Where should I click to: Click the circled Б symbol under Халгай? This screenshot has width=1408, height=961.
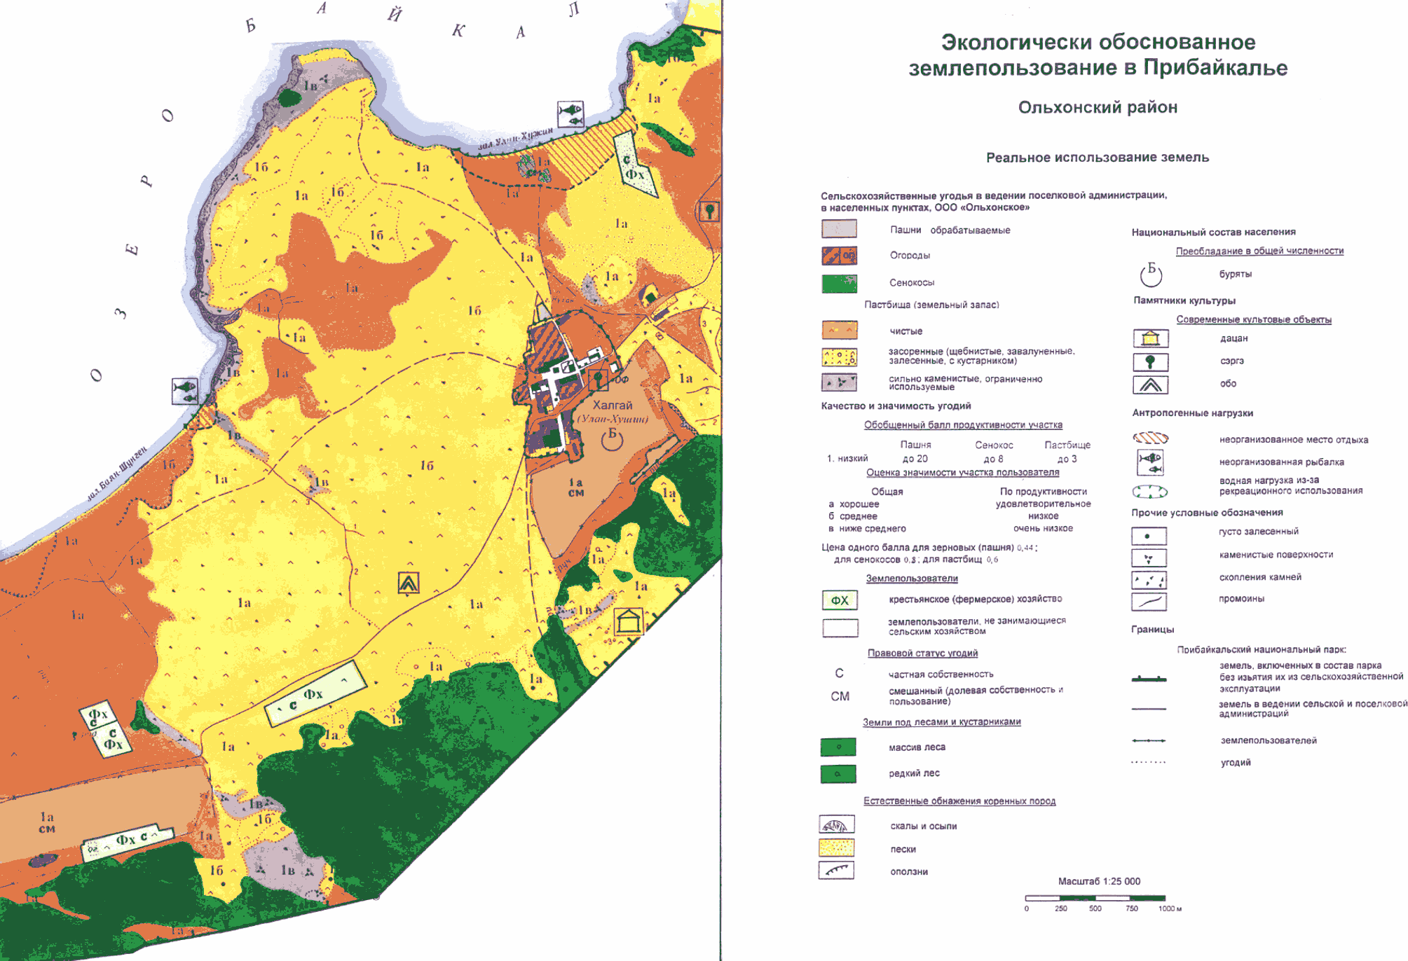click(613, 438)
